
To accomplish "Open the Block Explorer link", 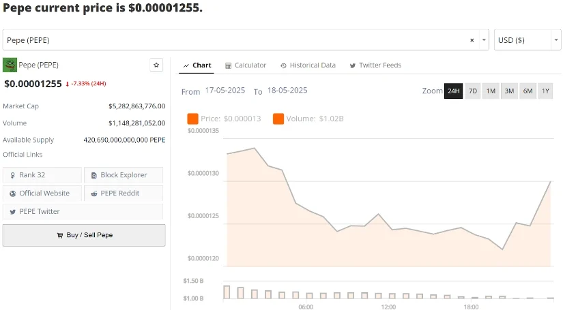I will [124, 175].
